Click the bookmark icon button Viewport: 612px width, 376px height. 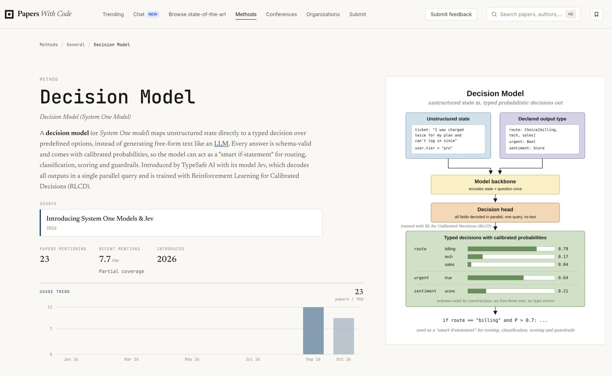(x=596, y=14)
